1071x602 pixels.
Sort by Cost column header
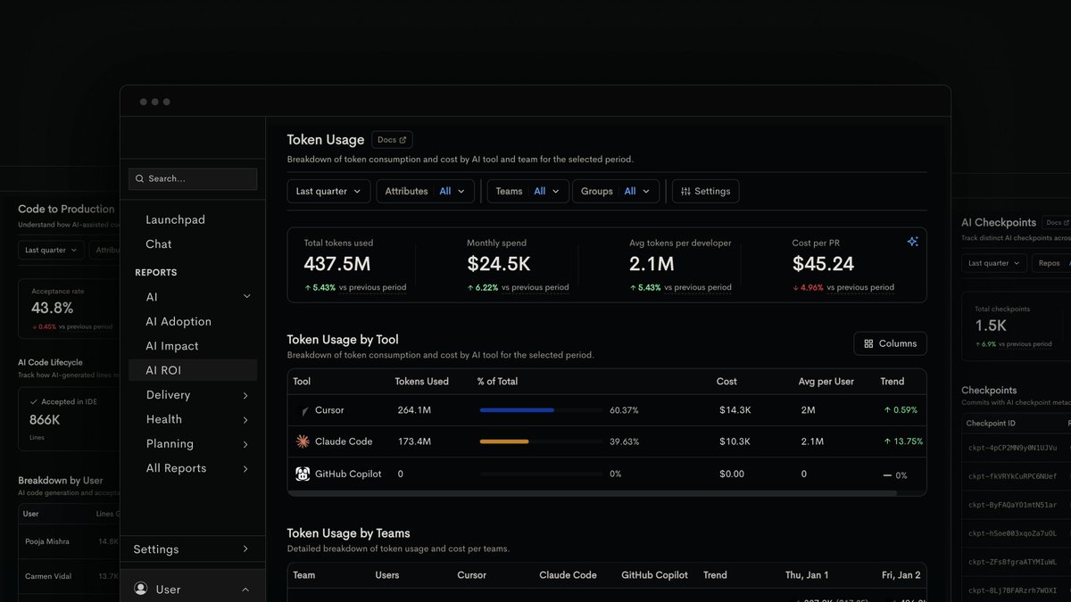coord(726,382)
